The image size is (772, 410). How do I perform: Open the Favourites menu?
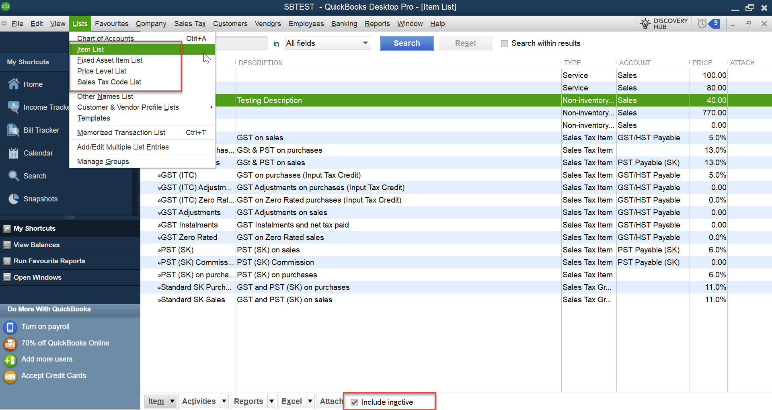point(112,24)
